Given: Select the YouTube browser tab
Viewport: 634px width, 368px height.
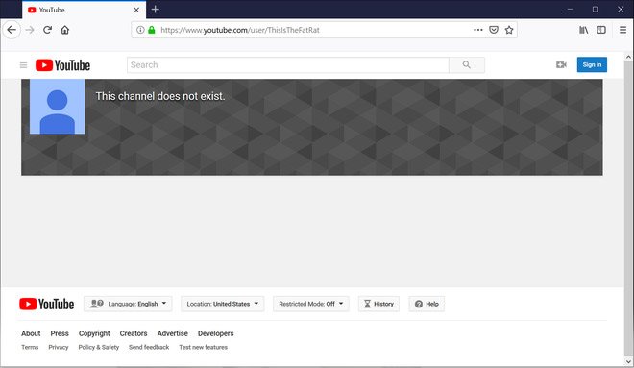Looking at the screenshot, I should 85,10.
